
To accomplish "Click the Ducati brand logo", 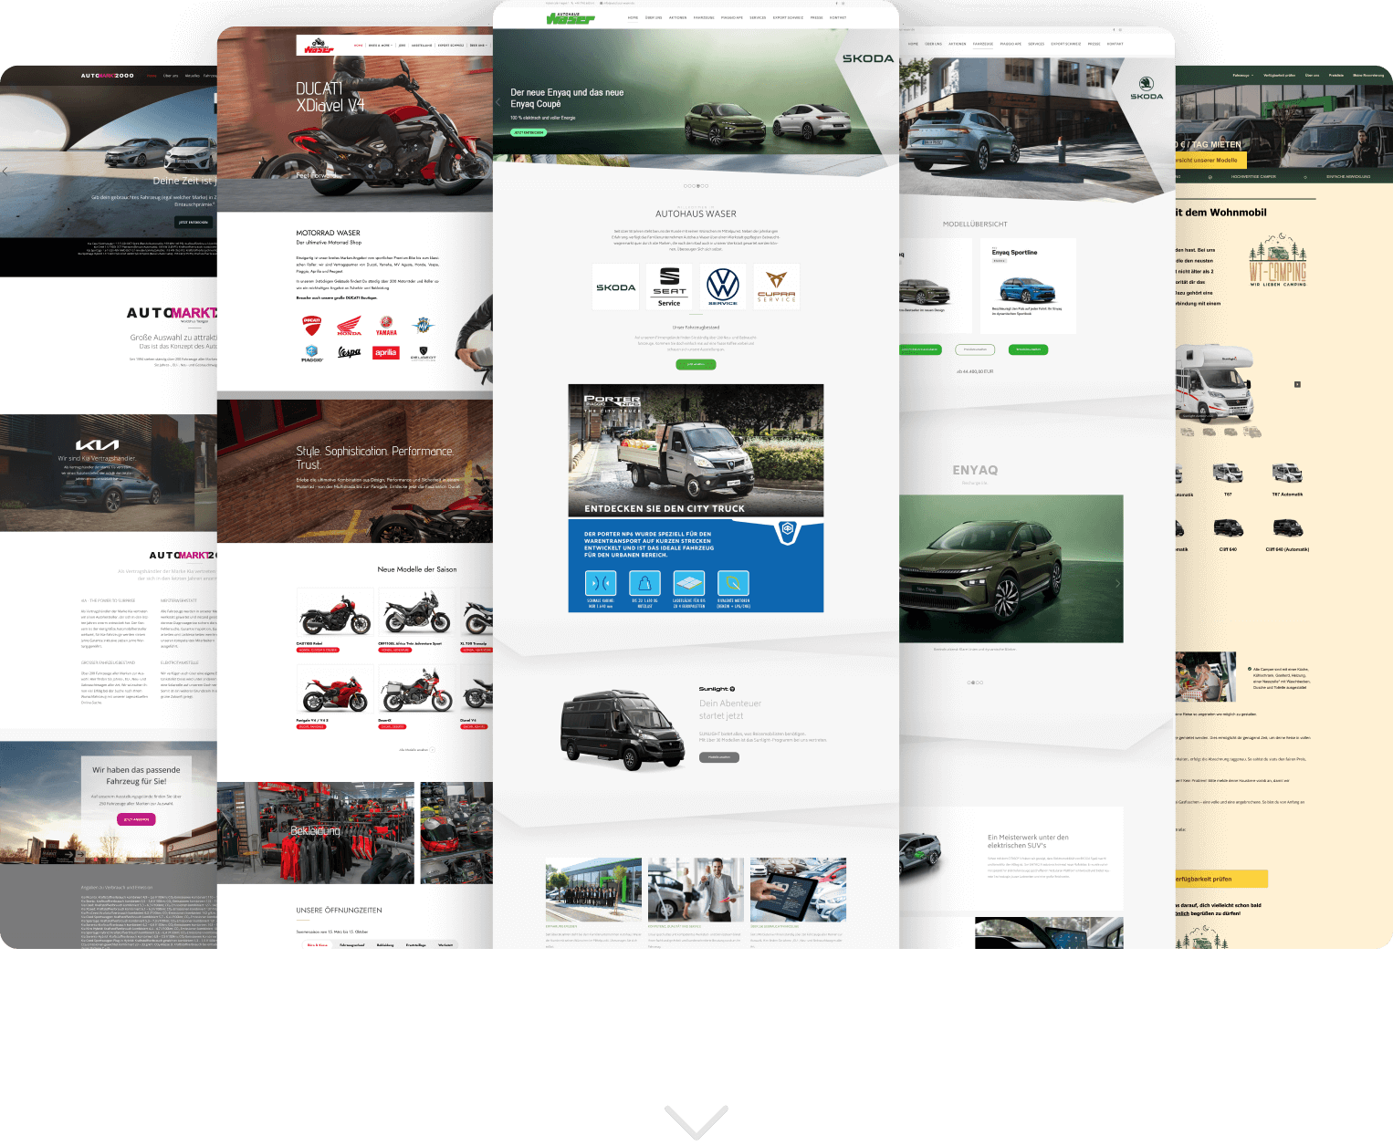I will [312, 325].
